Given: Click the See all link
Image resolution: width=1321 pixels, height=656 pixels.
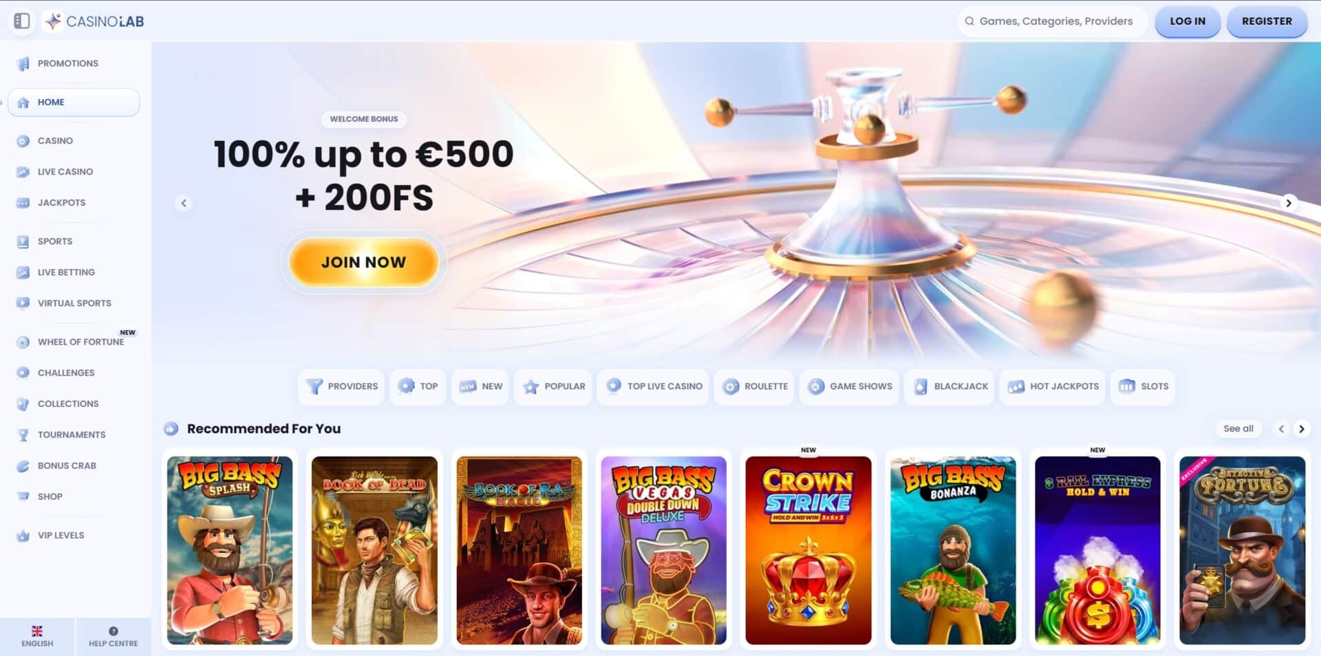Looking at the screenshot, I should pyautogui.click(x=1238, y=428).
